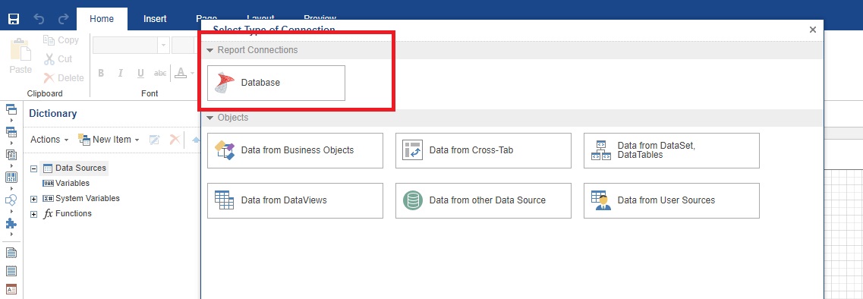Click the table icon in left sidebar

[11, 131]
